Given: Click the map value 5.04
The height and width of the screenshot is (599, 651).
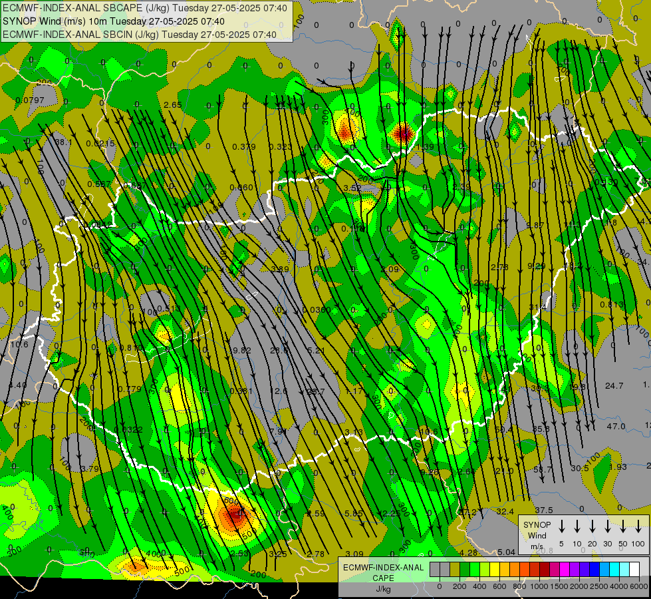Looking at the screenshot, I should (x=506, y=552).
